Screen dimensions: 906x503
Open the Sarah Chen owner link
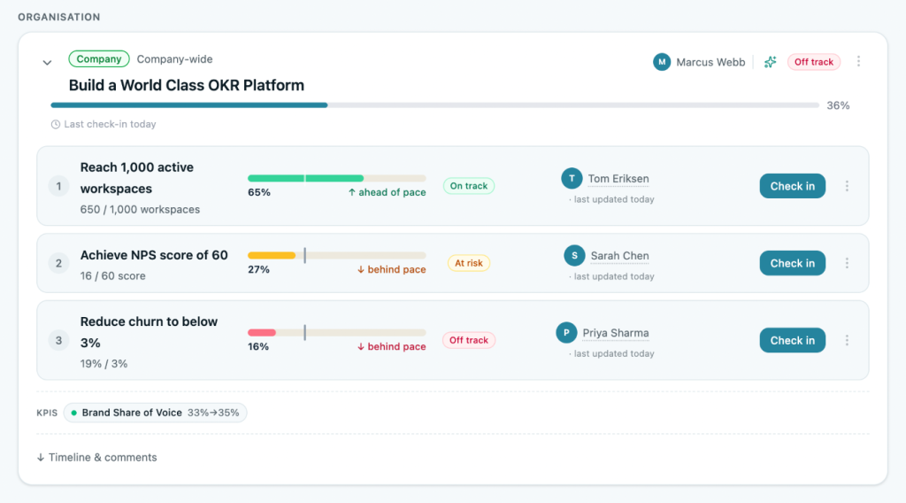[x=619, y=256]
